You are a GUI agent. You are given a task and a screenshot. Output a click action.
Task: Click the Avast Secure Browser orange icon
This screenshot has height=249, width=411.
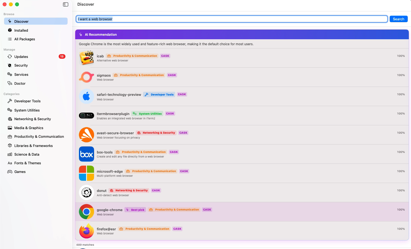(87, 135)
